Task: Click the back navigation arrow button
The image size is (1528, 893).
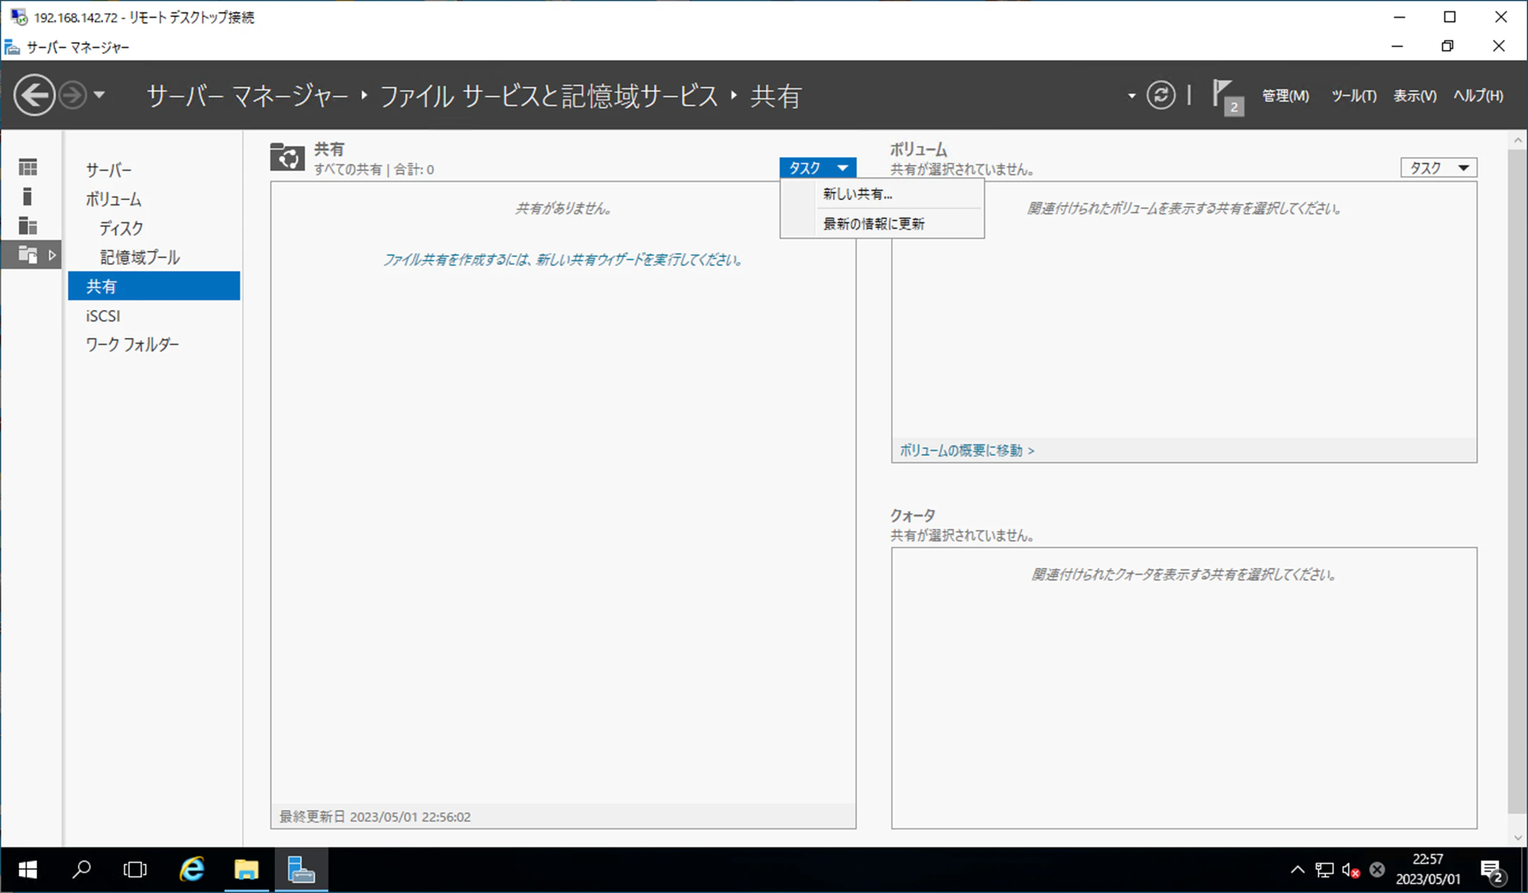Action: pyautogui.click(x=34, y=95)
